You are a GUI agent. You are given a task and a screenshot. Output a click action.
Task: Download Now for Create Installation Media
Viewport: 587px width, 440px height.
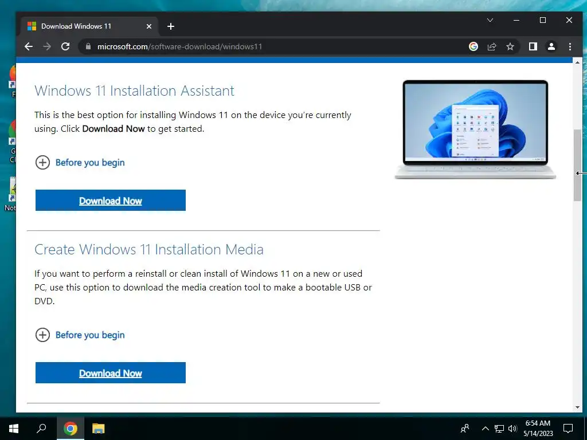(x=111, y=372)
